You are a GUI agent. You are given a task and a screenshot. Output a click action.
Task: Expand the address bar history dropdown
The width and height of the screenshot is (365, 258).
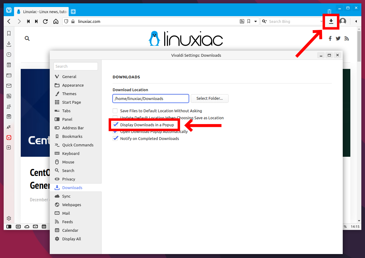255,21
